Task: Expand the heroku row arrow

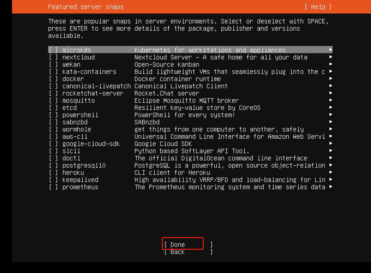Action: 330,172
